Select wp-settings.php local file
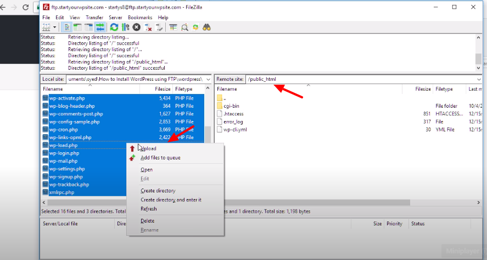This screenshot has width=487, height=260. coord(67,169)
